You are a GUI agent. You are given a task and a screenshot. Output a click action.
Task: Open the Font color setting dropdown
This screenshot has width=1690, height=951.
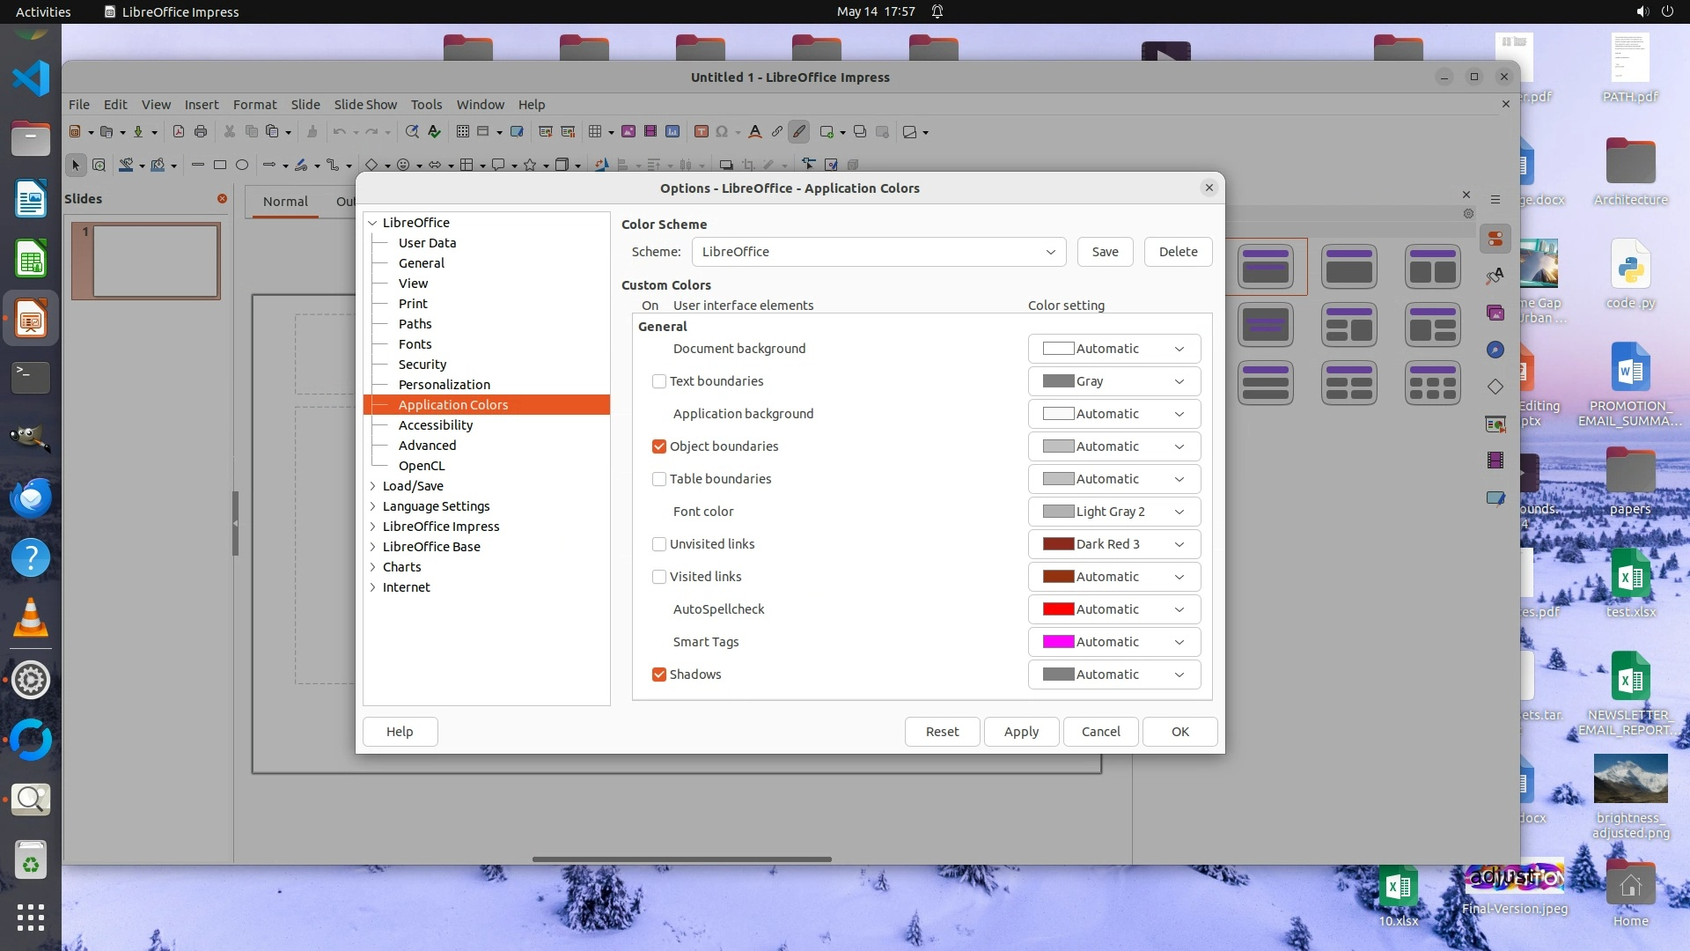click(x=1113, y=512)
